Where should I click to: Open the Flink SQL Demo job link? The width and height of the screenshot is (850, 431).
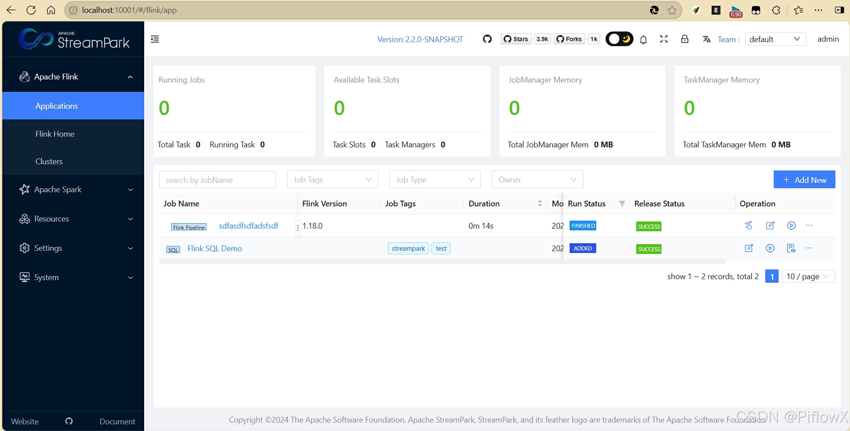[x=215, y=248]
